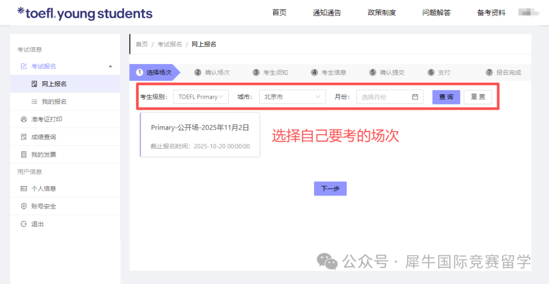
Task: Collapse the 考试报名 sidebar section chevron
Action: pyautogui.click(x=110, y=66)
